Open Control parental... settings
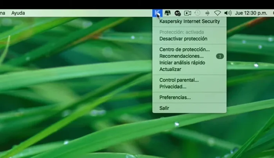The width and height of the screenshot is (274, 158). [x=179, y=80]
